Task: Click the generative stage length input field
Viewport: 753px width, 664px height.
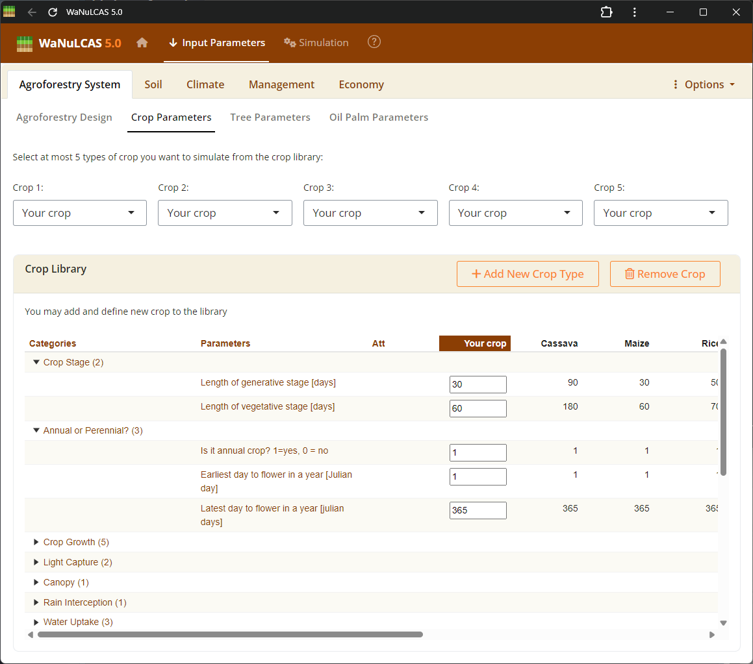Action: [x=478, y=384]
